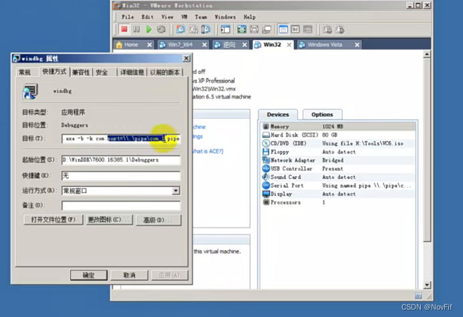Viewport: 463px width, 317px height.
Task: Click in the 快捷键(K) field
Action: click(121, 176)
